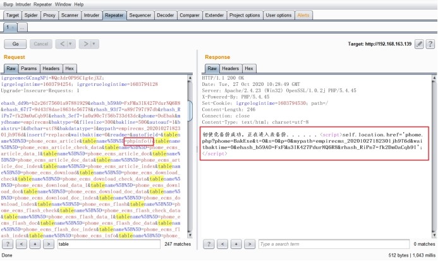Switch to the Decoder tab

click(x=165, y=15)
